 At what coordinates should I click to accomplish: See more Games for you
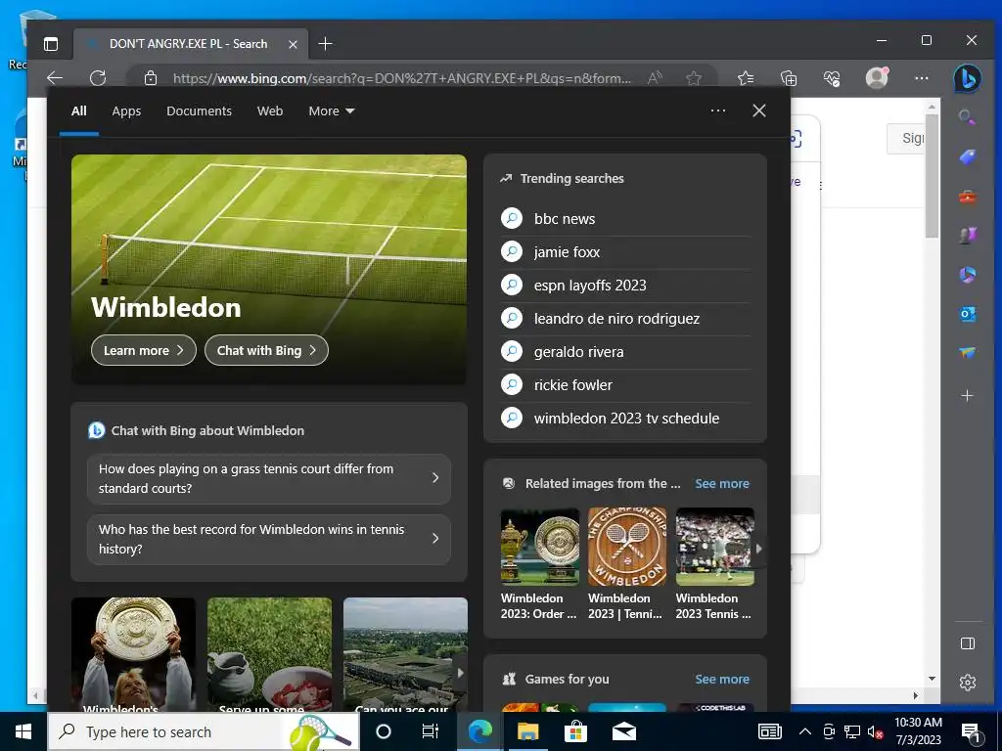point(722,679)
